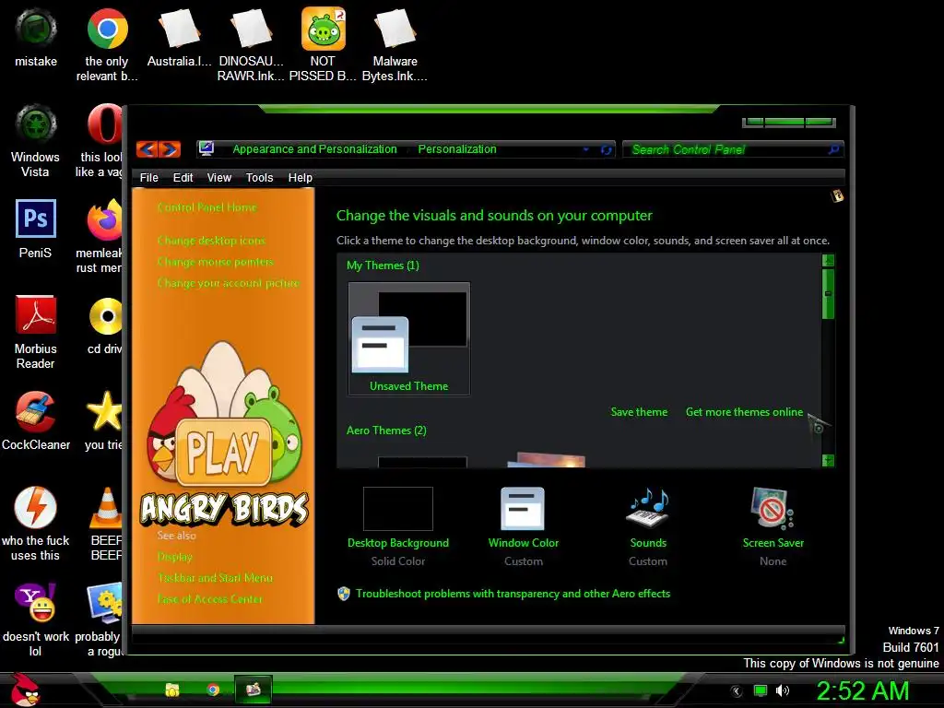This screenshot has width=944, height=708.
Task: Click the Control Panel address bar icon
Action: tap(206, 148)
